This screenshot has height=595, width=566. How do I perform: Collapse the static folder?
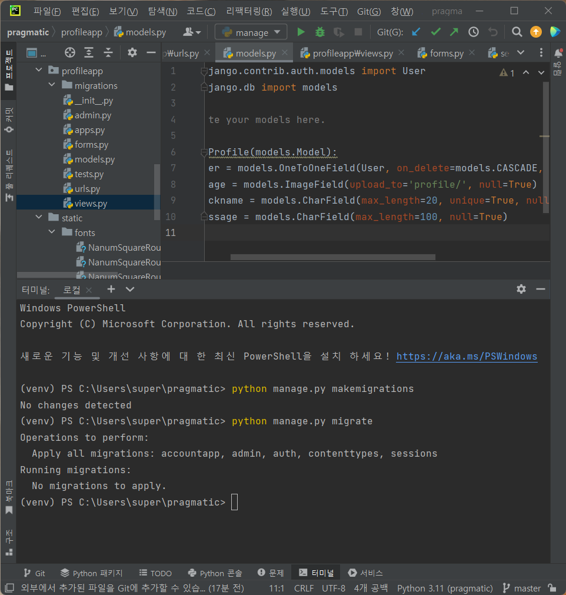[39, 217]
